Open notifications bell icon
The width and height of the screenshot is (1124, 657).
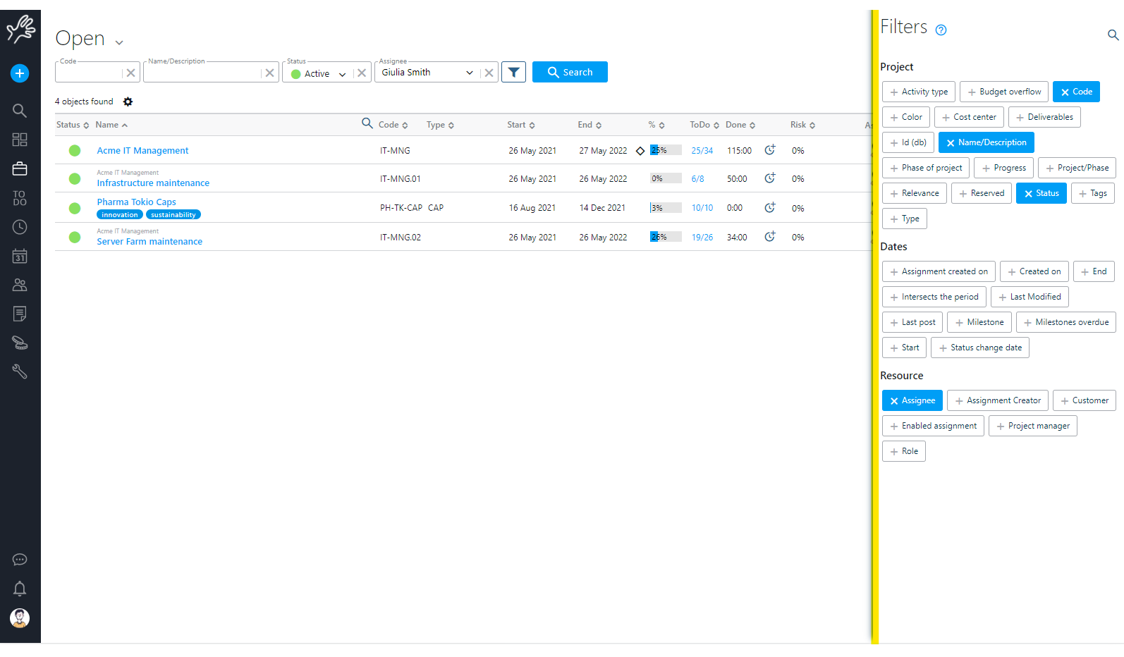[x=20, y=589]
